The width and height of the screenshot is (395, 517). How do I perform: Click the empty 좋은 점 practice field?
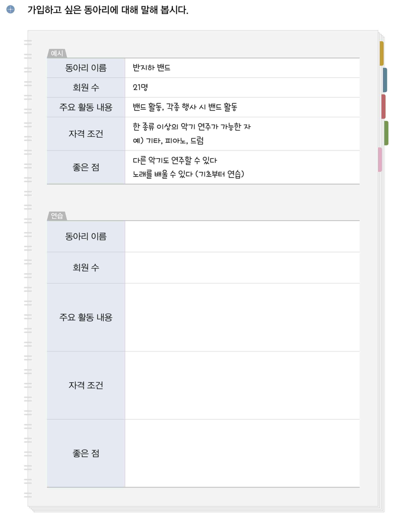(x=242, y=453)
